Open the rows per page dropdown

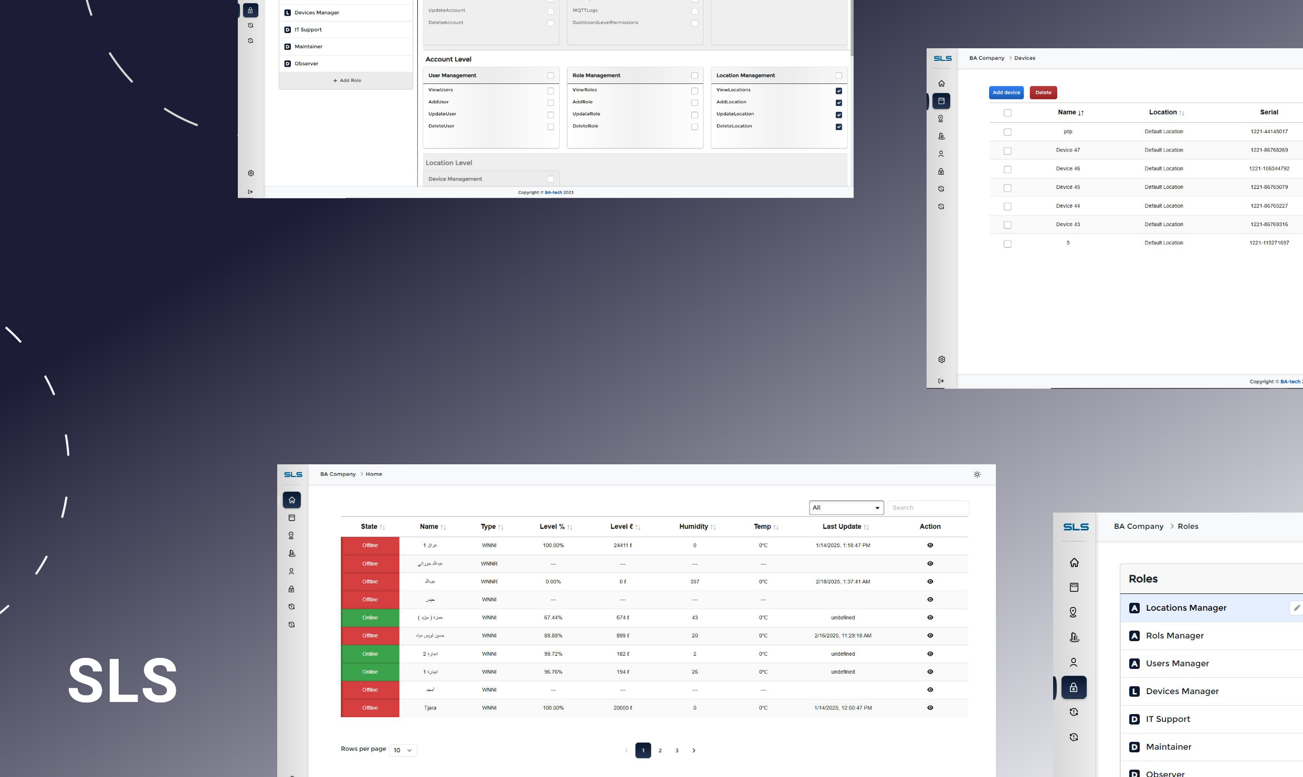pos(403,750)
